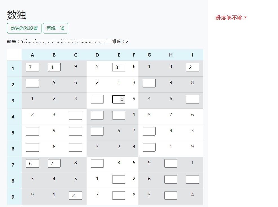Click the given 1 in cell D8
278x207 pixels.
point(97,179)
